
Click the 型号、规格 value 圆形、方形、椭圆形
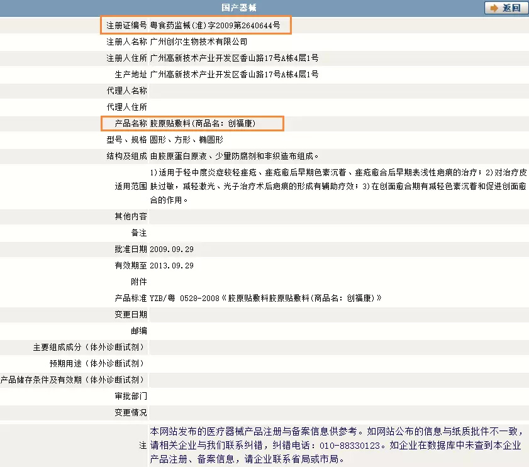click(x=186, y=140)
